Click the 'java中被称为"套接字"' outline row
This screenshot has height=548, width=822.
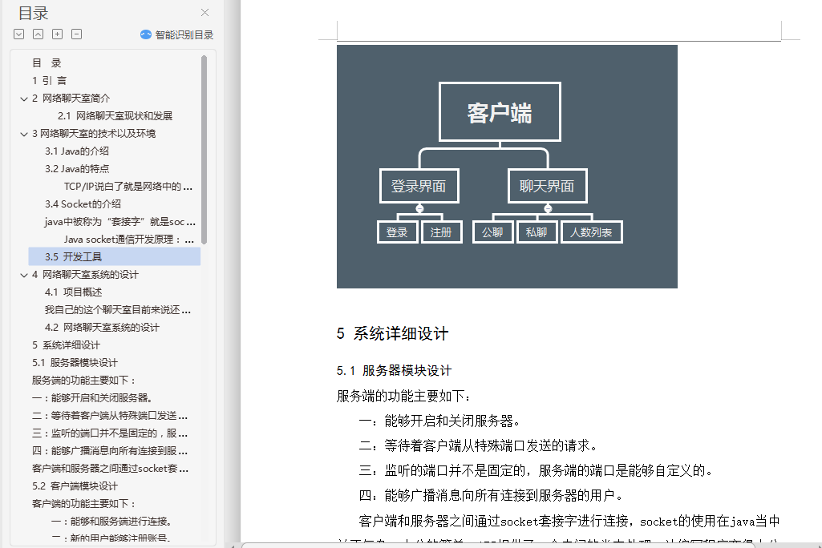click(120, 222)
